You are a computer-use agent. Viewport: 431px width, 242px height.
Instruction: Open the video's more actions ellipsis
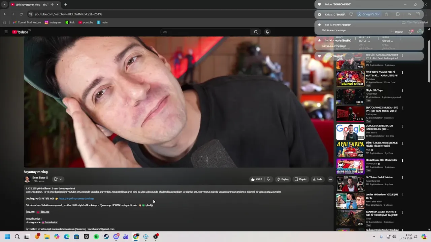(330, 179)
